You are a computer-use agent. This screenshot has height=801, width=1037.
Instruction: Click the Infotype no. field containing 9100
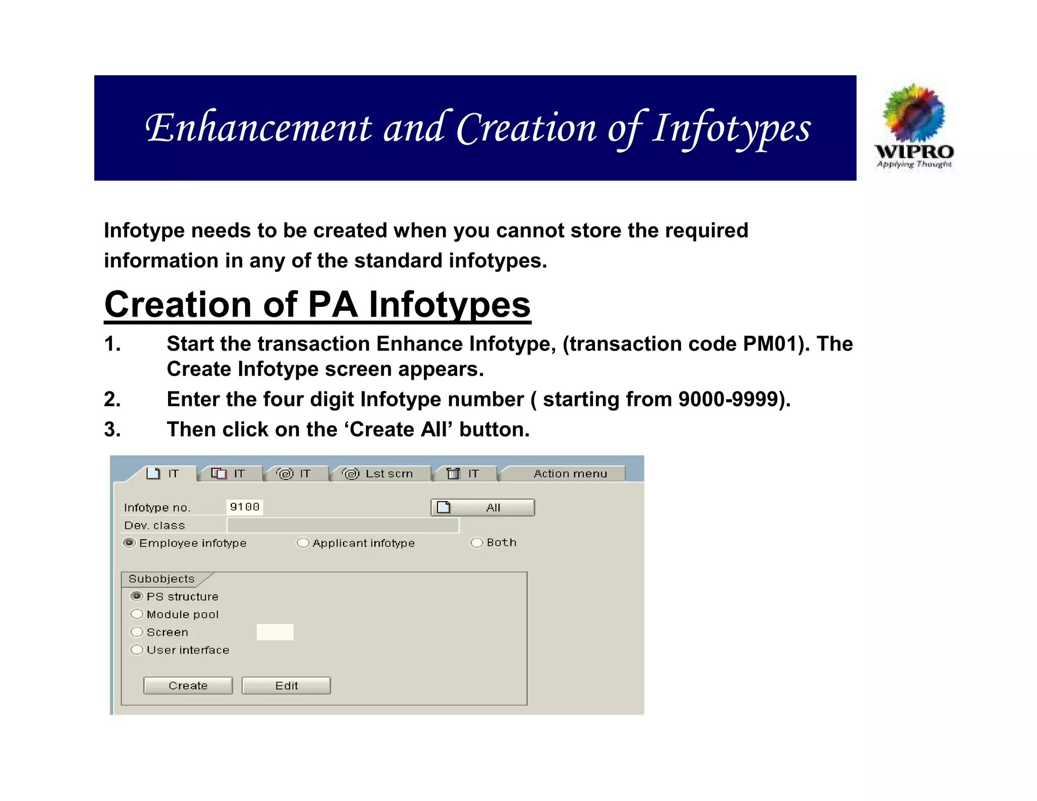[245, 507]
